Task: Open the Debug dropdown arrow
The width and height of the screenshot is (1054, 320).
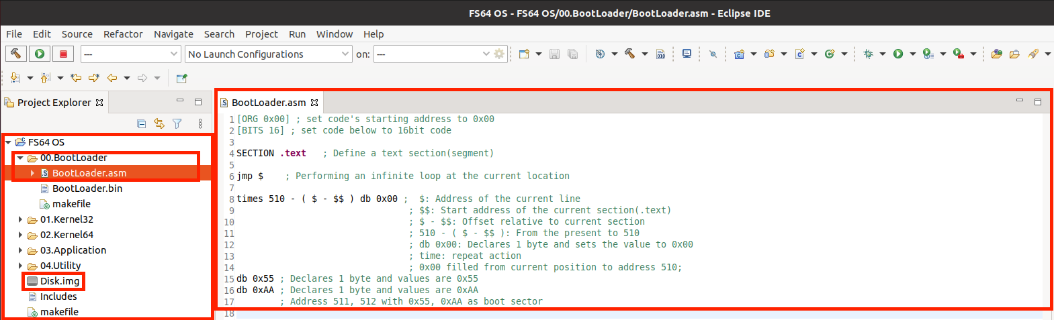Action: coord(883,54)
